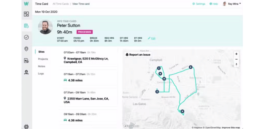
Task: Click map marker number 2
Action: point(159,68)
